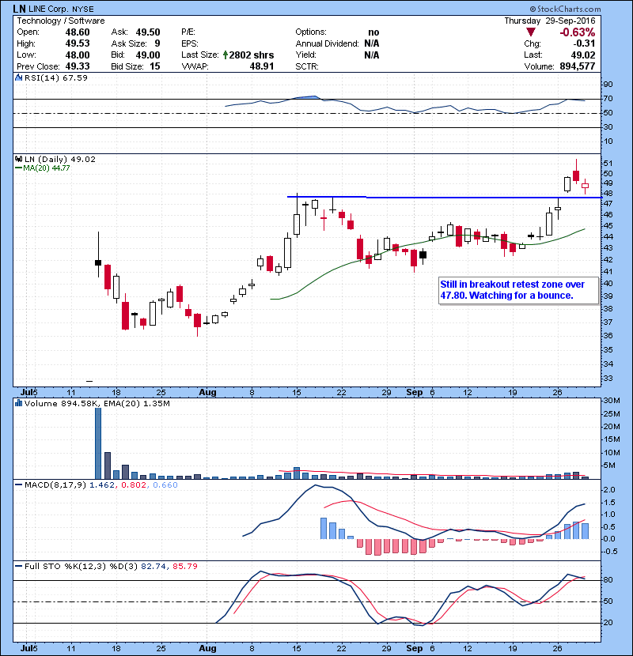Click the Prev Close value 49.33

78,66
